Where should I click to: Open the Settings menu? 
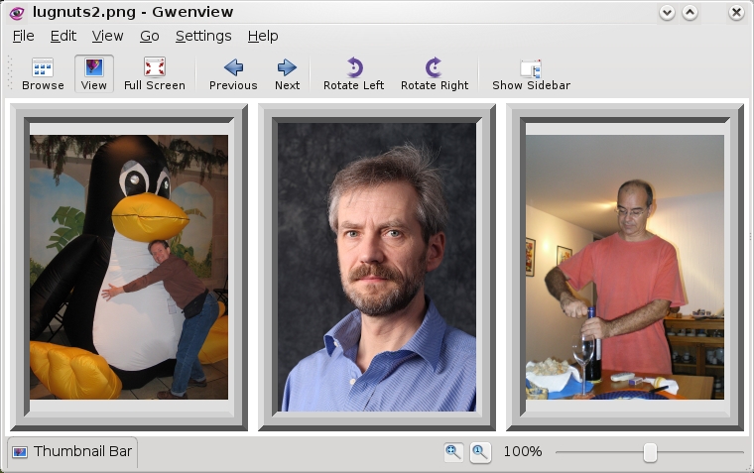[203, 36]
